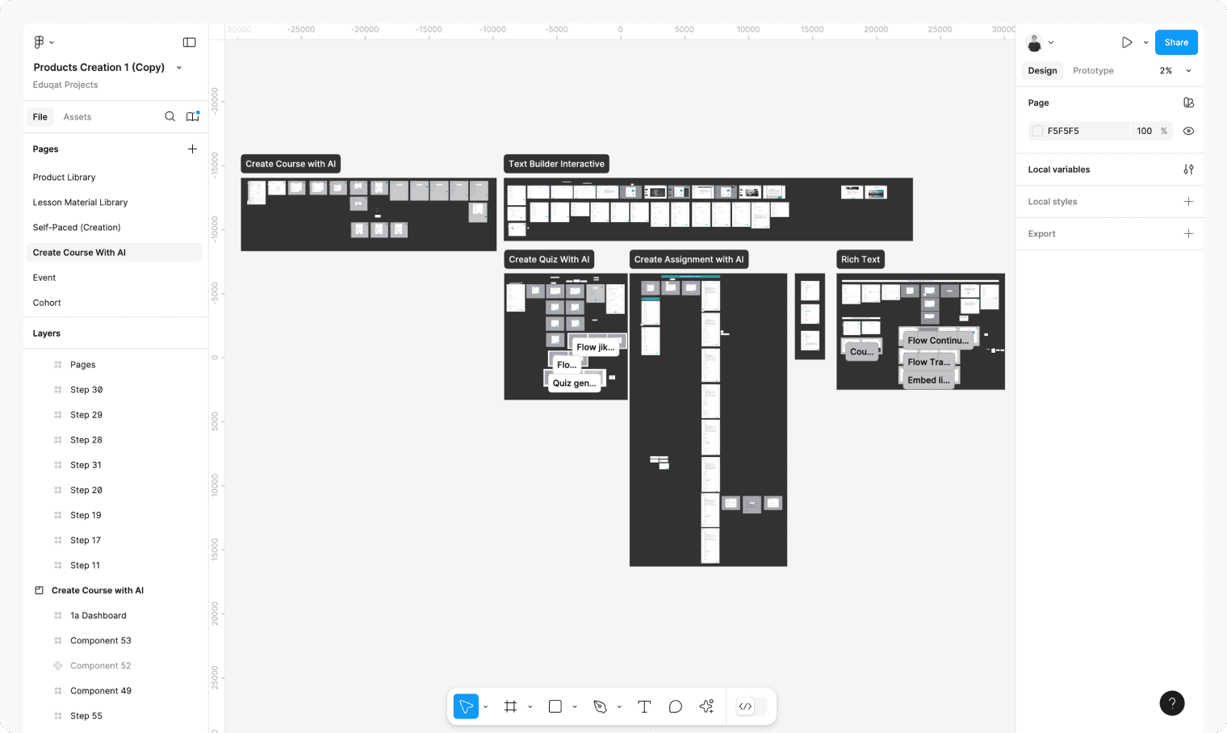Switch to the Assets tab
The height and width of the screenshot is (733, 1227).
coord(77,116)
